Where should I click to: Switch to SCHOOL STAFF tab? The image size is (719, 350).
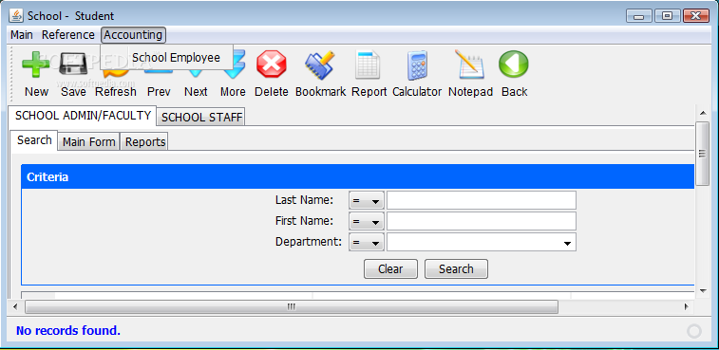[x=201, y=118]
